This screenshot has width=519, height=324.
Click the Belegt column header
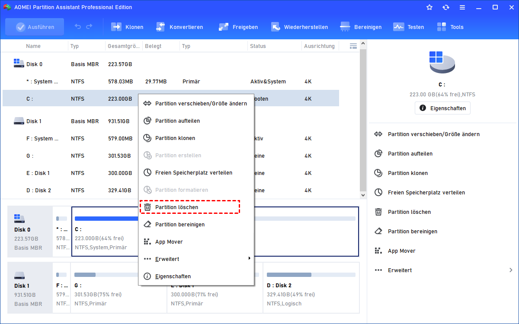tap(153, 46)
